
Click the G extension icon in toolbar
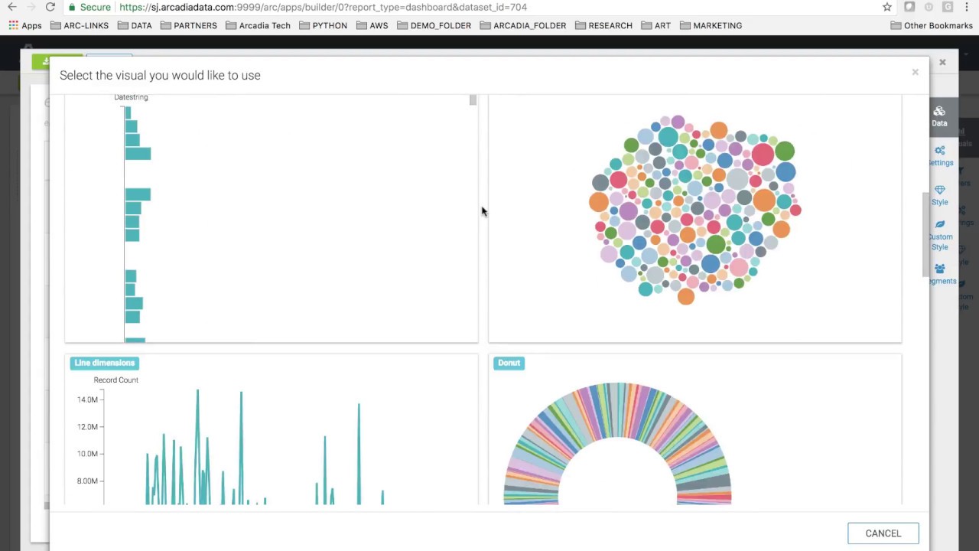point(948,7)
